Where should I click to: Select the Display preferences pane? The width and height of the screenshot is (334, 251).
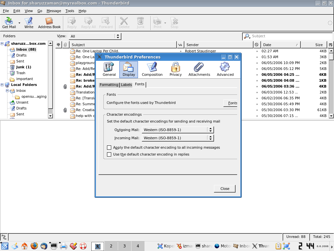pos(129,69)
